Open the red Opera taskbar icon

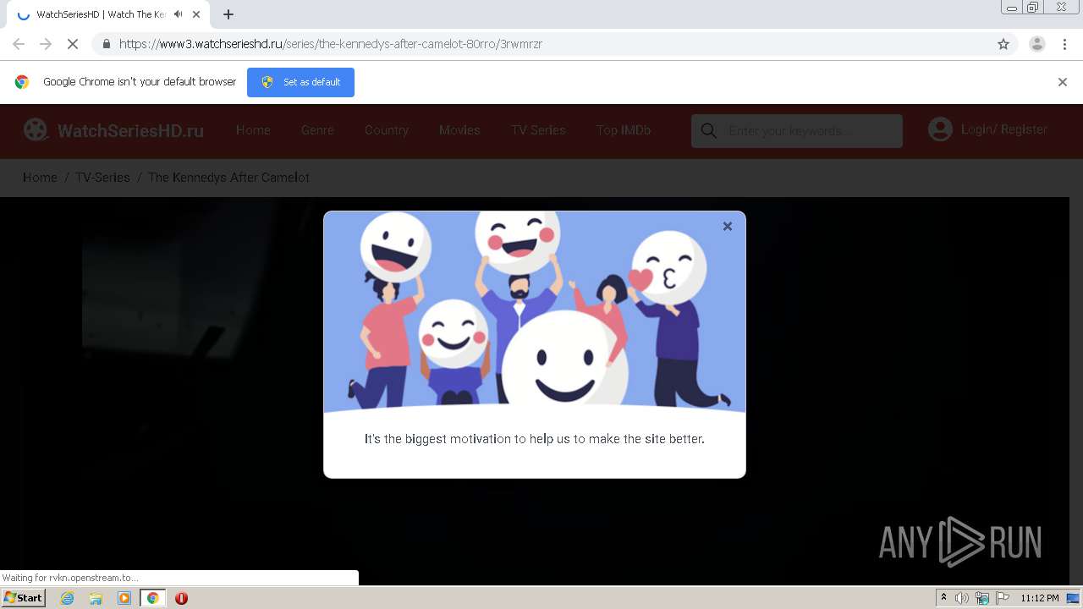181,598
